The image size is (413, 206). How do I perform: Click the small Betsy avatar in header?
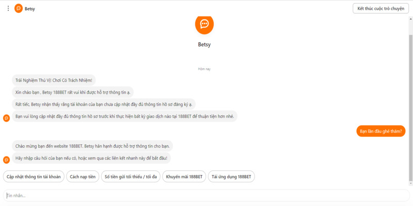tap(19, 8)
